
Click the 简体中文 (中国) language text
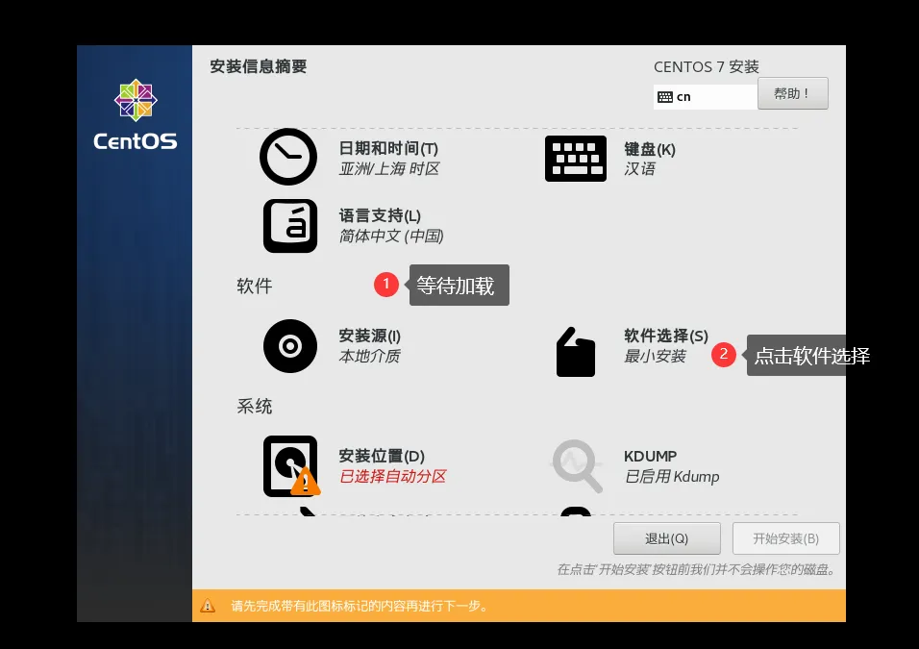391,236
